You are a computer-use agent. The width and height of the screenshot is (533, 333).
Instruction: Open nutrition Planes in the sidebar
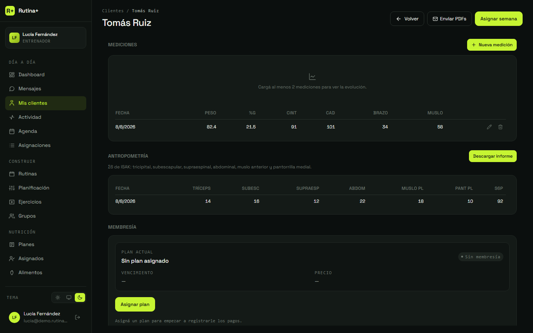46,245
